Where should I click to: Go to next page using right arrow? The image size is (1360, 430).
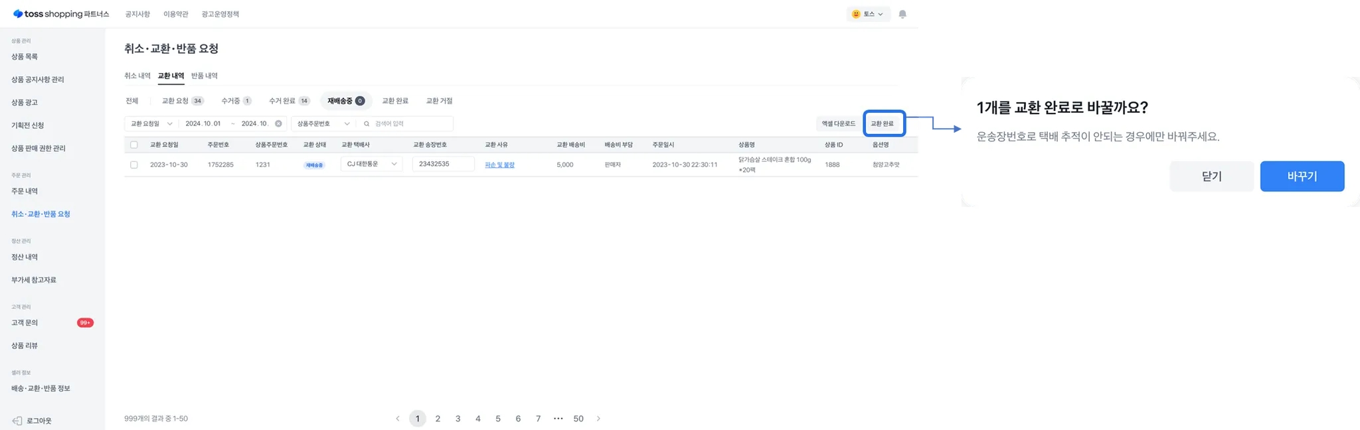(x=598, y=419)
